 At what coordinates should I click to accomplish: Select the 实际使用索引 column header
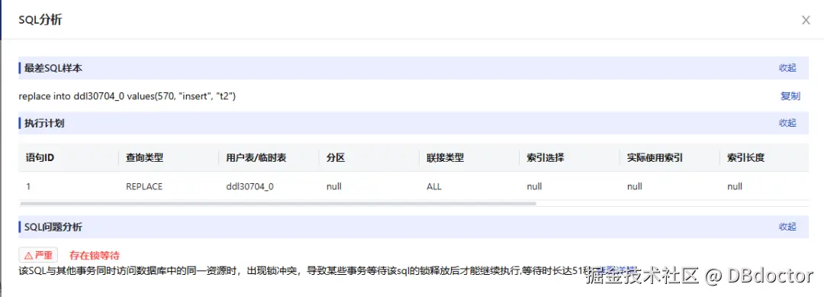pyautogui.click(x=655, y=158)
